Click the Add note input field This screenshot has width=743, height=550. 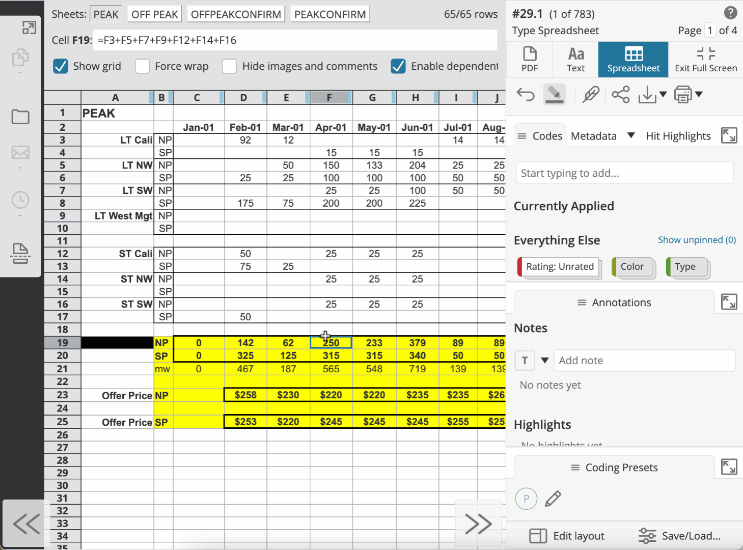[x=645, y=361]
